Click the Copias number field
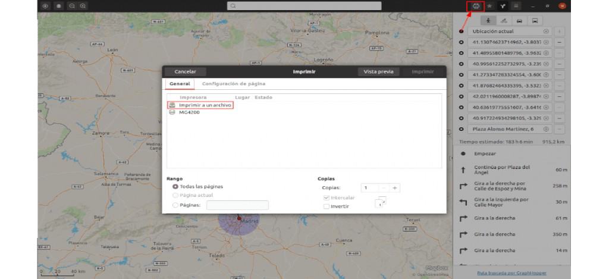Viewport: 609px width, 279px height. [369, 188]
